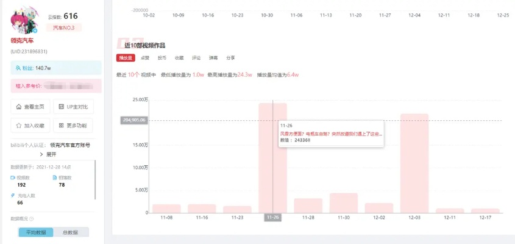Screen dimensions: 515x244
Task: Click 加入收藏 to favorite this UP
Action: (30, 125)
